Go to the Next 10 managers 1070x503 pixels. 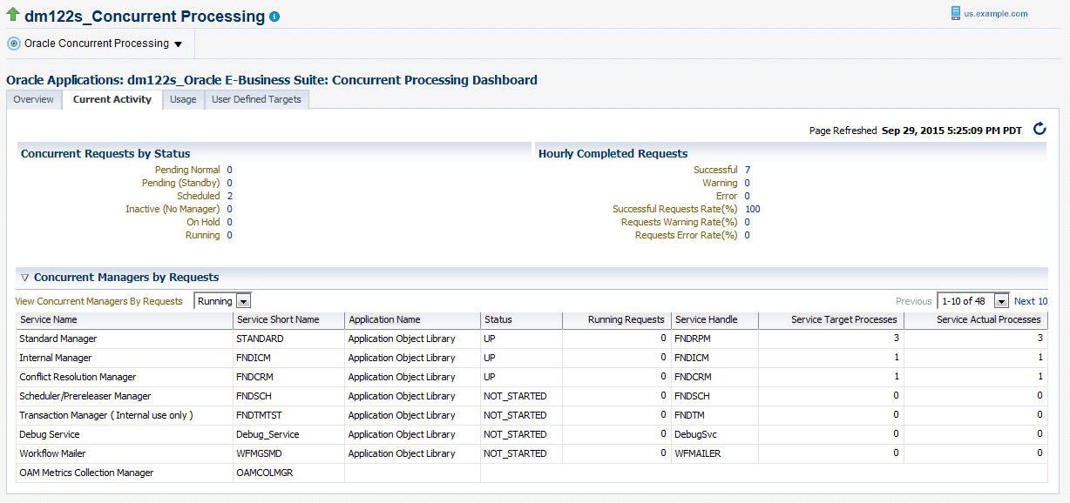[1031, 301]
